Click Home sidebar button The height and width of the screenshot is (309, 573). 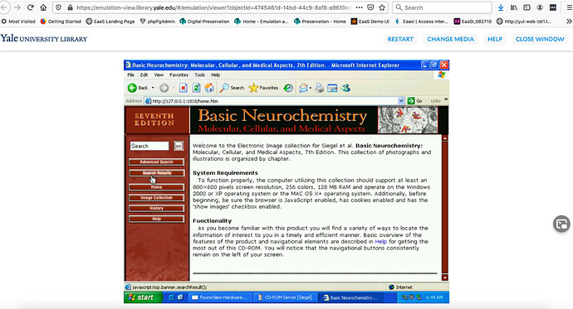click(x=156, y=187)
